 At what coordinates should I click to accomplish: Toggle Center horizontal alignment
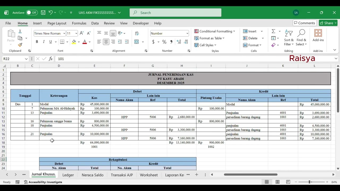click(106, 42)
